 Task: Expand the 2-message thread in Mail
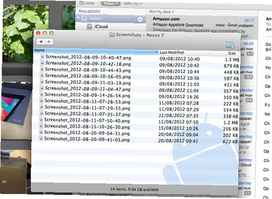tap(249, 100)
